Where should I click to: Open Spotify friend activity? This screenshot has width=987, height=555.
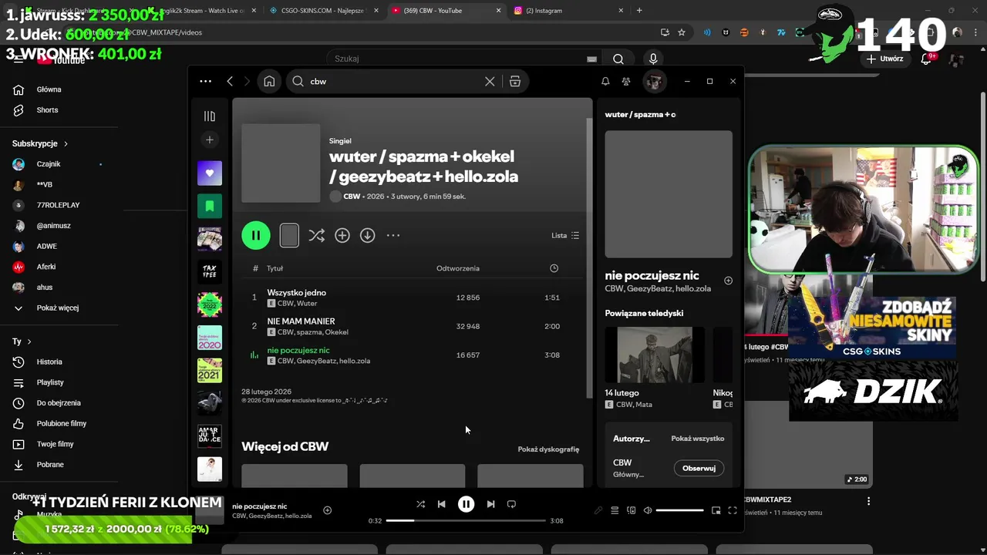tap(626, 81)
